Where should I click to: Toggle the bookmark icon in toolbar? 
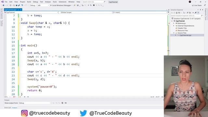tap(94, 6)
